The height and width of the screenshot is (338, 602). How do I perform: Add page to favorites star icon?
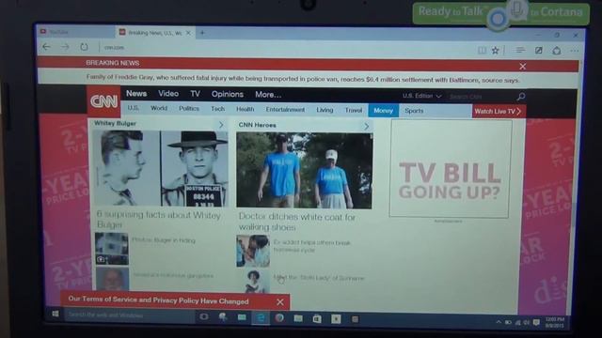tap(496, 50)
